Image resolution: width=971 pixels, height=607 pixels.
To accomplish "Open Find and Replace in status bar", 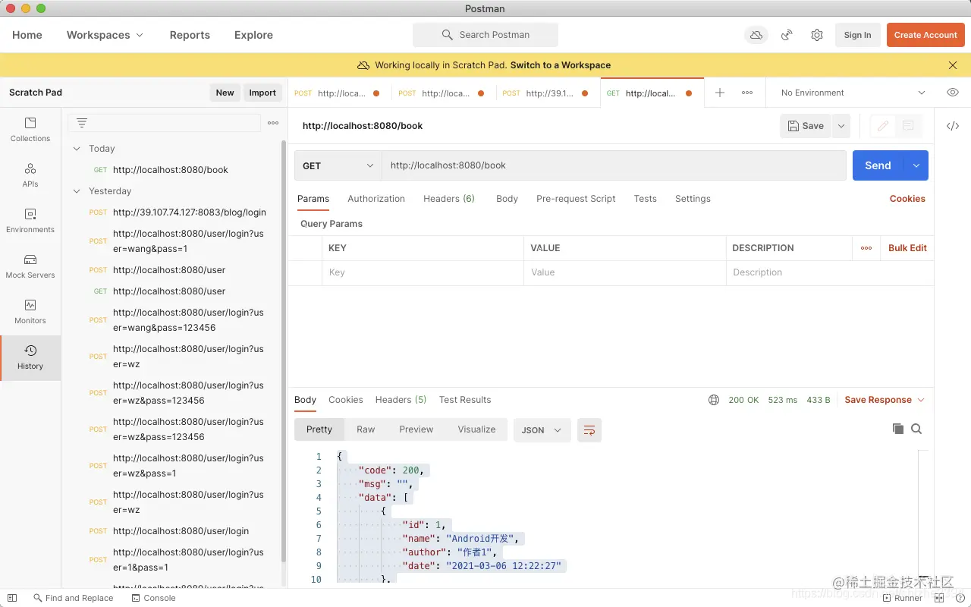I will [73, 598].
